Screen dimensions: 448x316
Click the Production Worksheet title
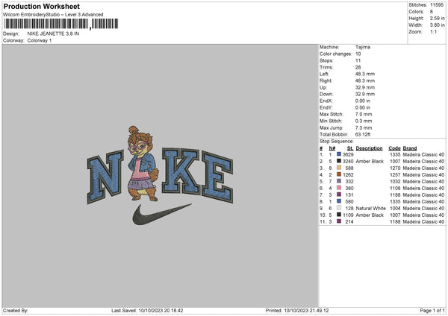(x=41, y=6)
